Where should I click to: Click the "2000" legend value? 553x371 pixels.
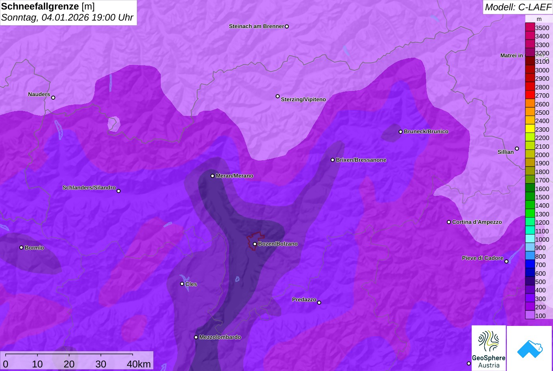542,155
